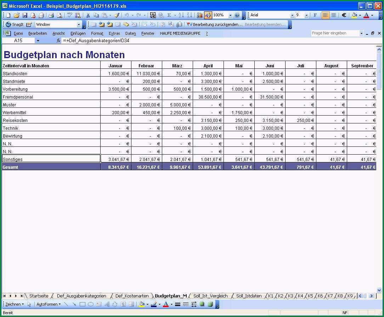Sort descending Z to A
384x317 pixels.
(189, 15)
